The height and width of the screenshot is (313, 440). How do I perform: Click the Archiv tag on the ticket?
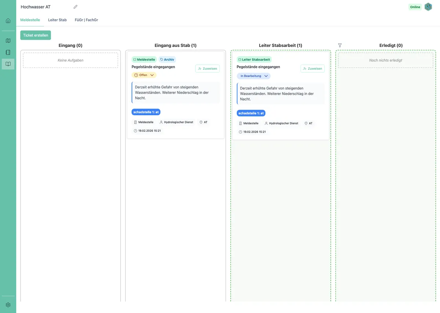(x=167, y=59)
